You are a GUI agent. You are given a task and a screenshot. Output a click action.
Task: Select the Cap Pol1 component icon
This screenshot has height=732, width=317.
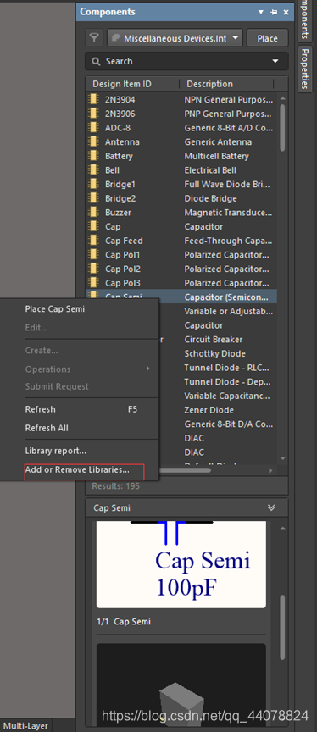[x=94, y=254]
